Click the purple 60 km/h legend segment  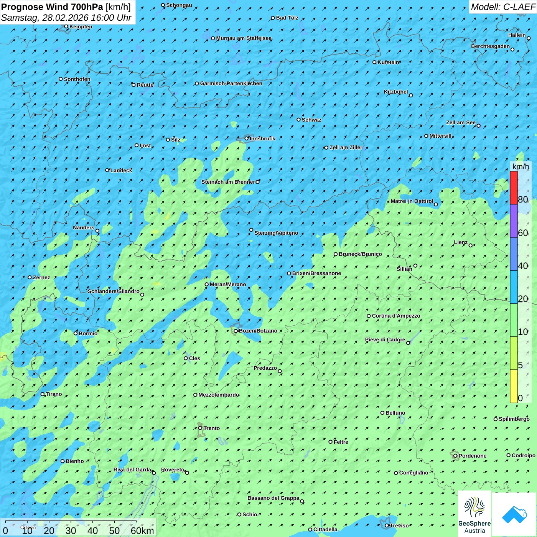tap(514, 221)
